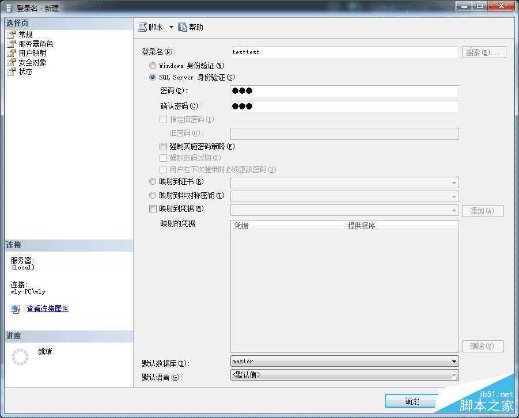
Task: Click the 删除 button
Action: tap(483, 346)
